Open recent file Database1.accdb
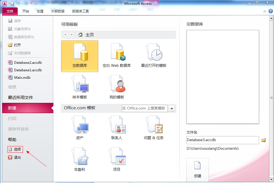Viewport: 274px width, 183px height. coord(25,70)
